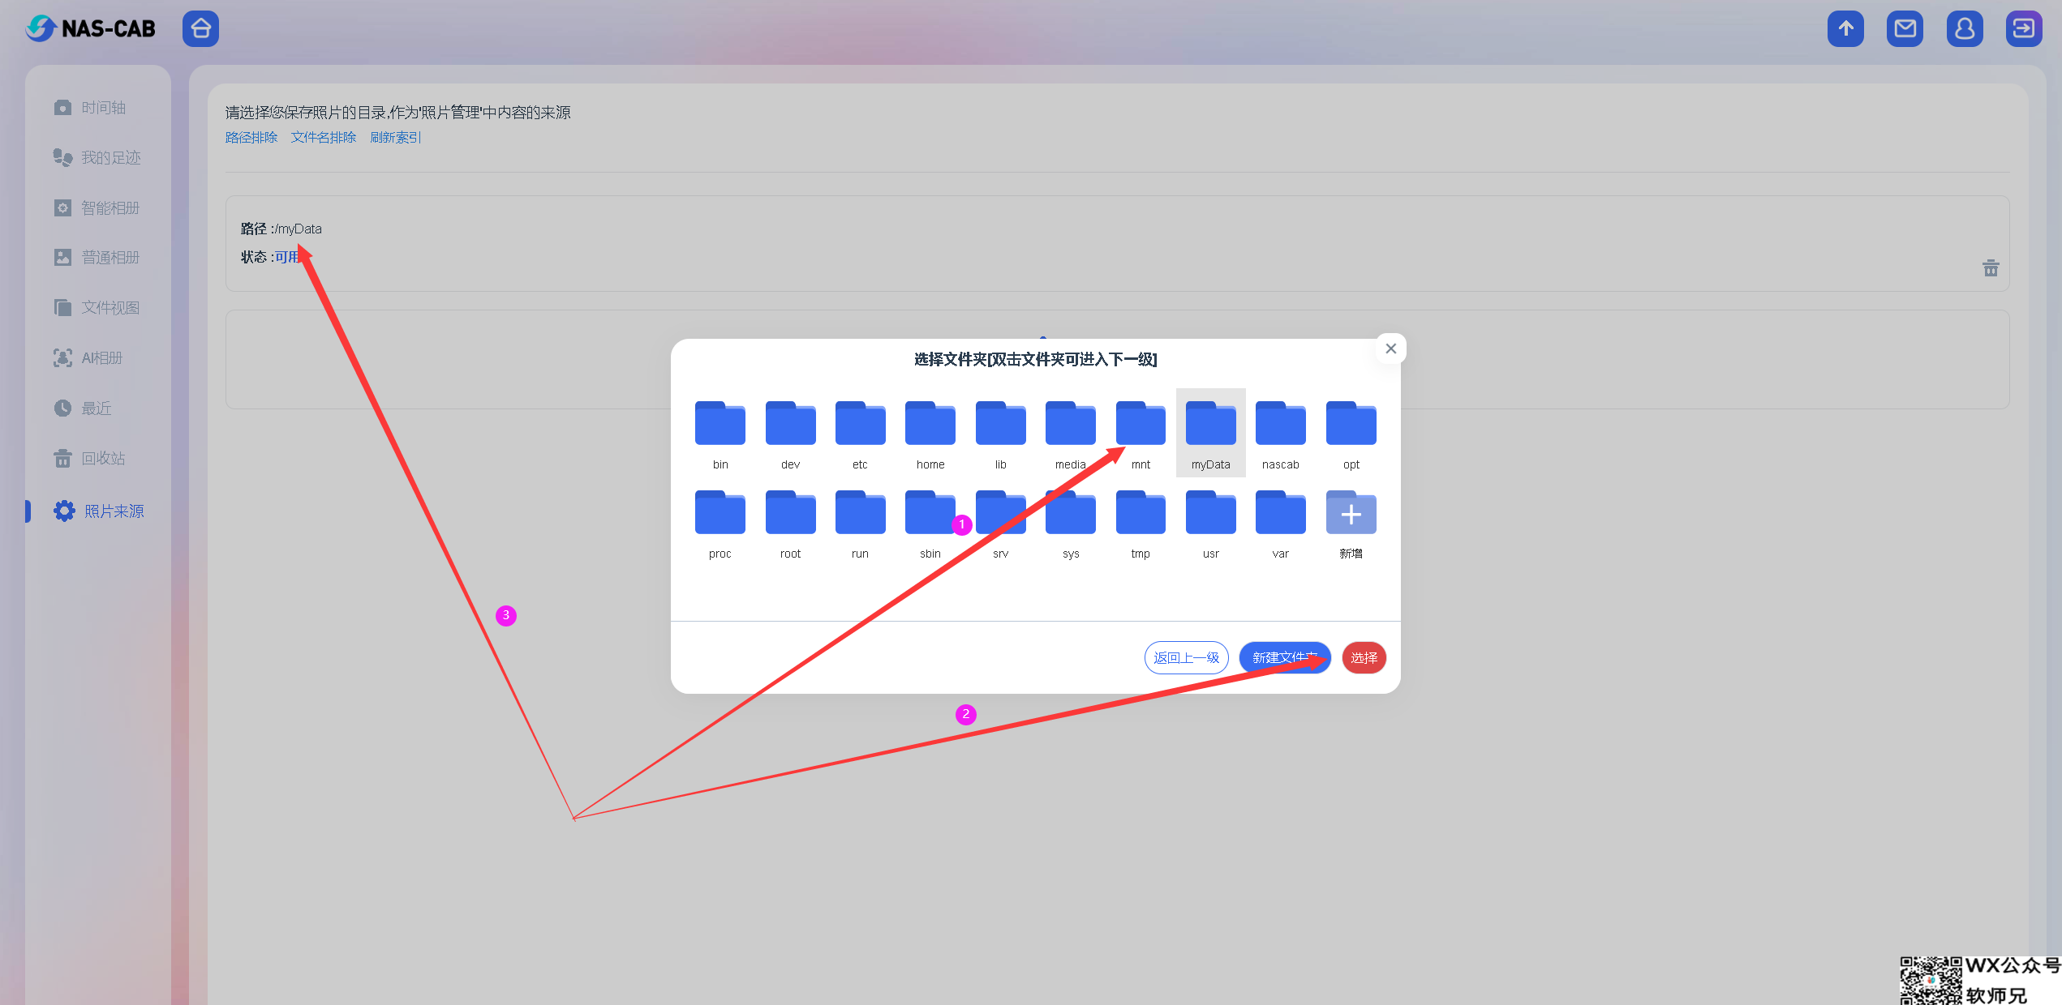Select the home folder
Screen dimensions: 2062x1005
coord(930,433)
